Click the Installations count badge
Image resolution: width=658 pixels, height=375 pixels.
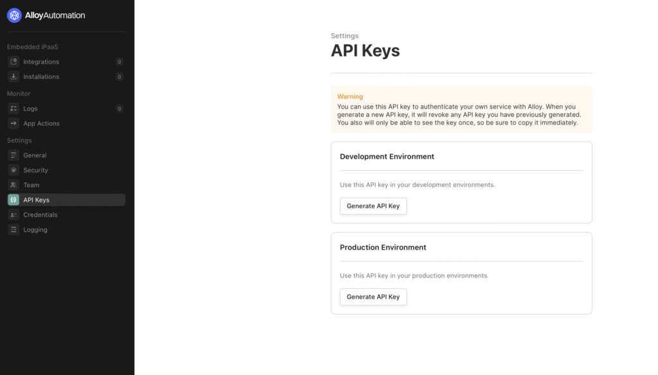120,76
